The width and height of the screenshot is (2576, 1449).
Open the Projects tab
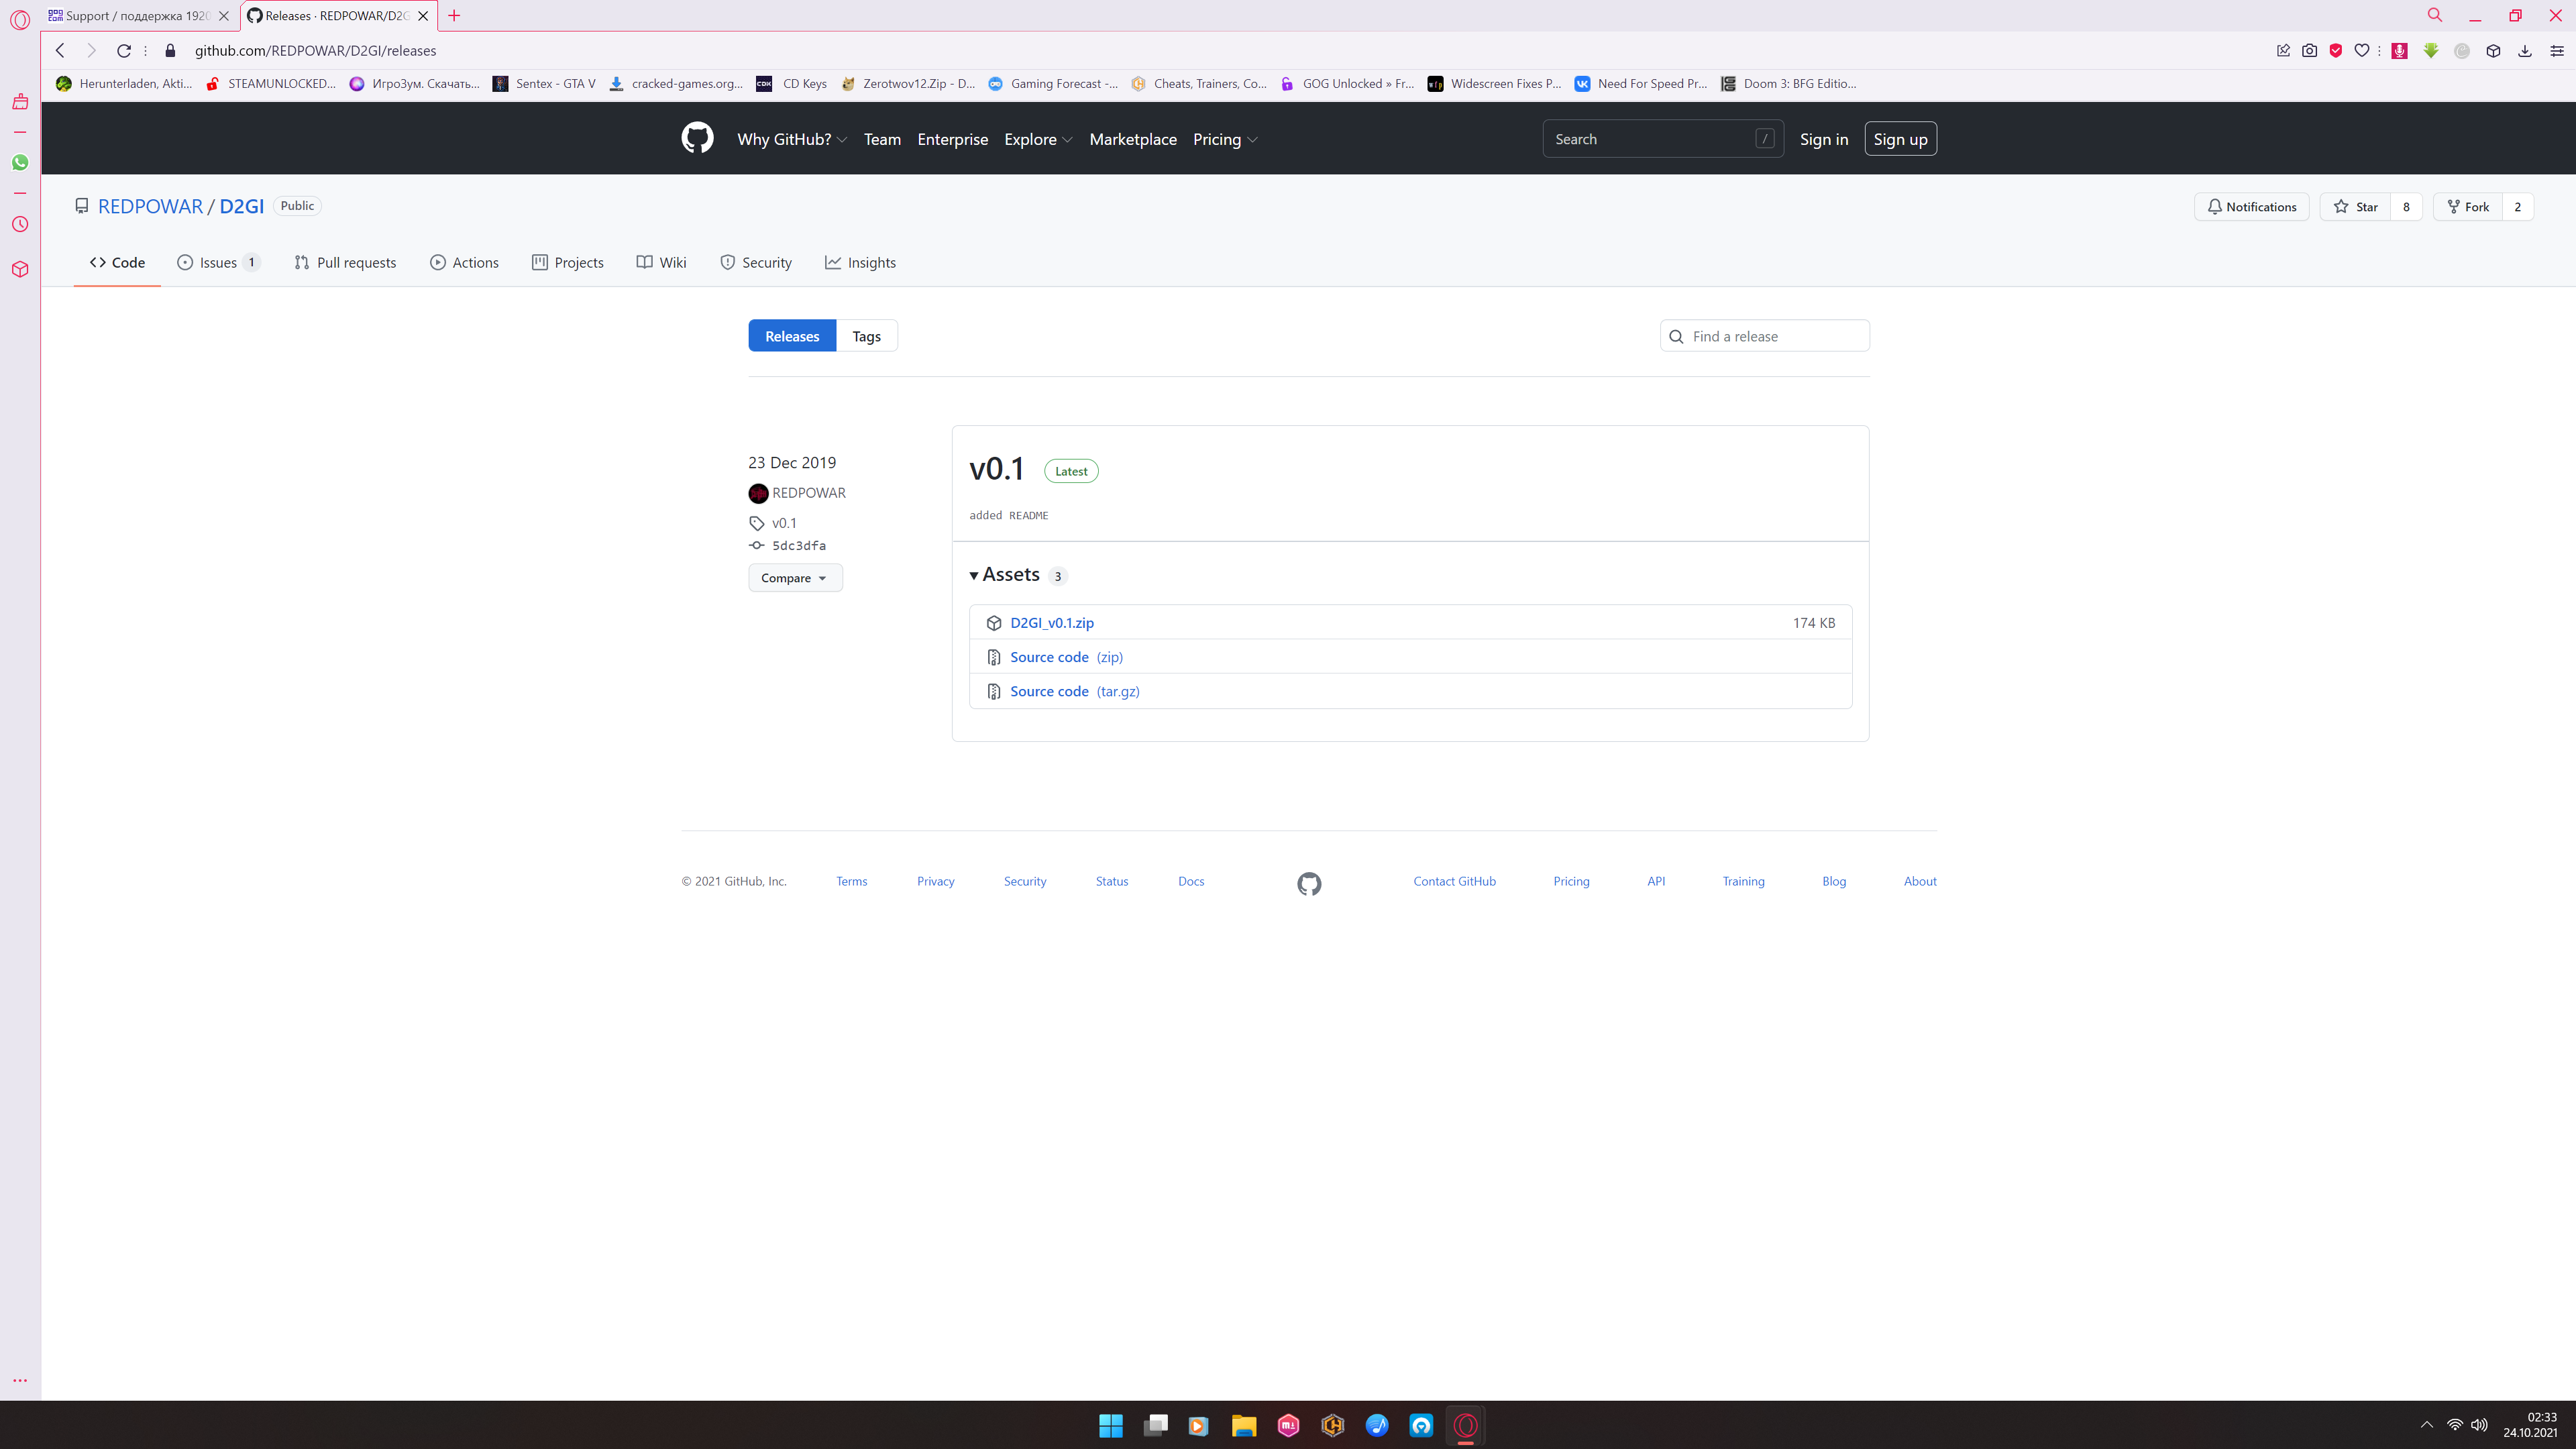(x=568, y=262)
